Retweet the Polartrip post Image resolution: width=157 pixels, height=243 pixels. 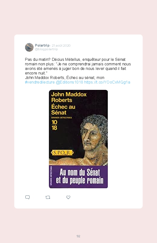pos(48,197)
